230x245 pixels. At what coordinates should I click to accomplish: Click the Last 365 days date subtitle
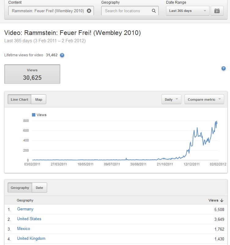[x=45, y=41]
